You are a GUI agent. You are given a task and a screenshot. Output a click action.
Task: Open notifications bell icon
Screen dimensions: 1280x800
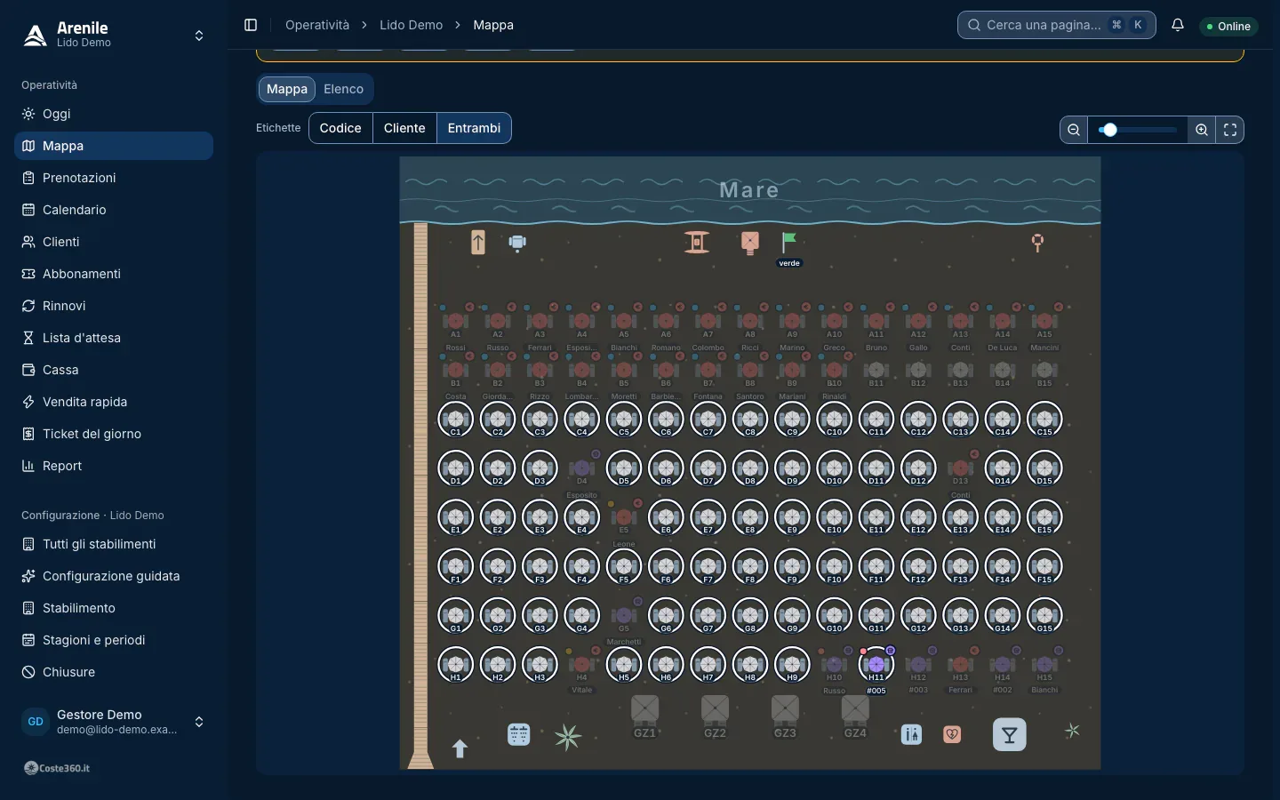click(1178, 25)
